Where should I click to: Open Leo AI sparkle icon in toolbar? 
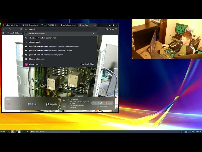(x=113, y=29)
